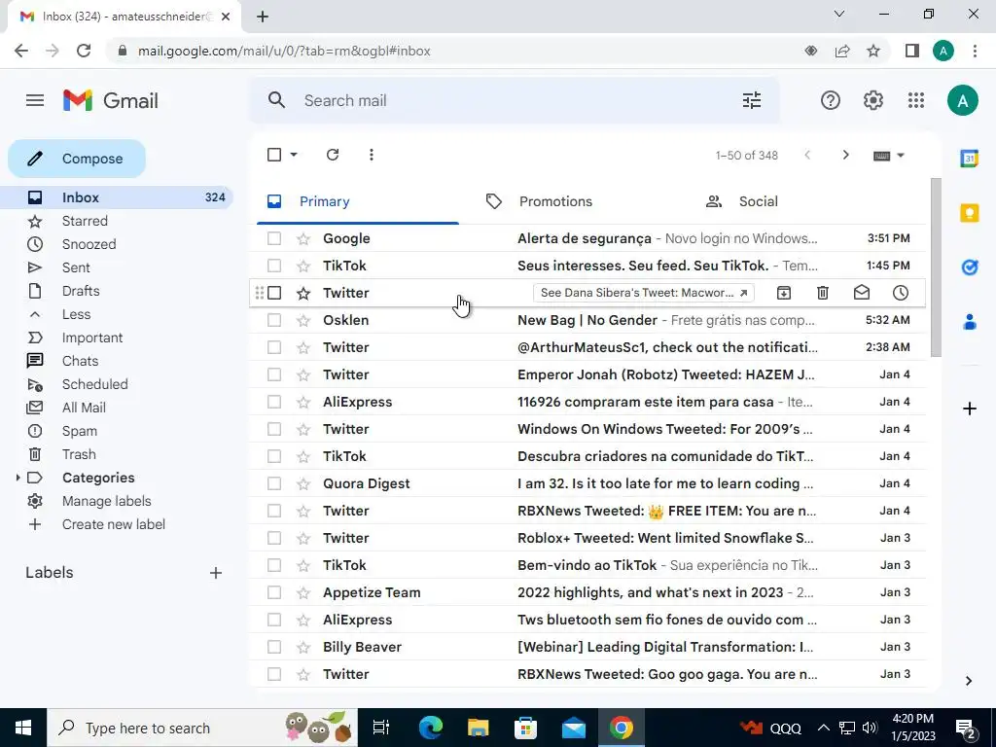Viewport: 996px width, 747px height.
Task: Tick the checkbox for the Google email
Action: point(273,238)
